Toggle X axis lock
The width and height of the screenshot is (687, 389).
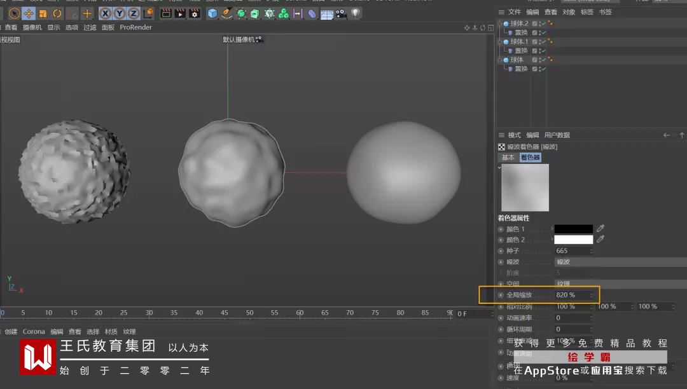coord(105,13)
